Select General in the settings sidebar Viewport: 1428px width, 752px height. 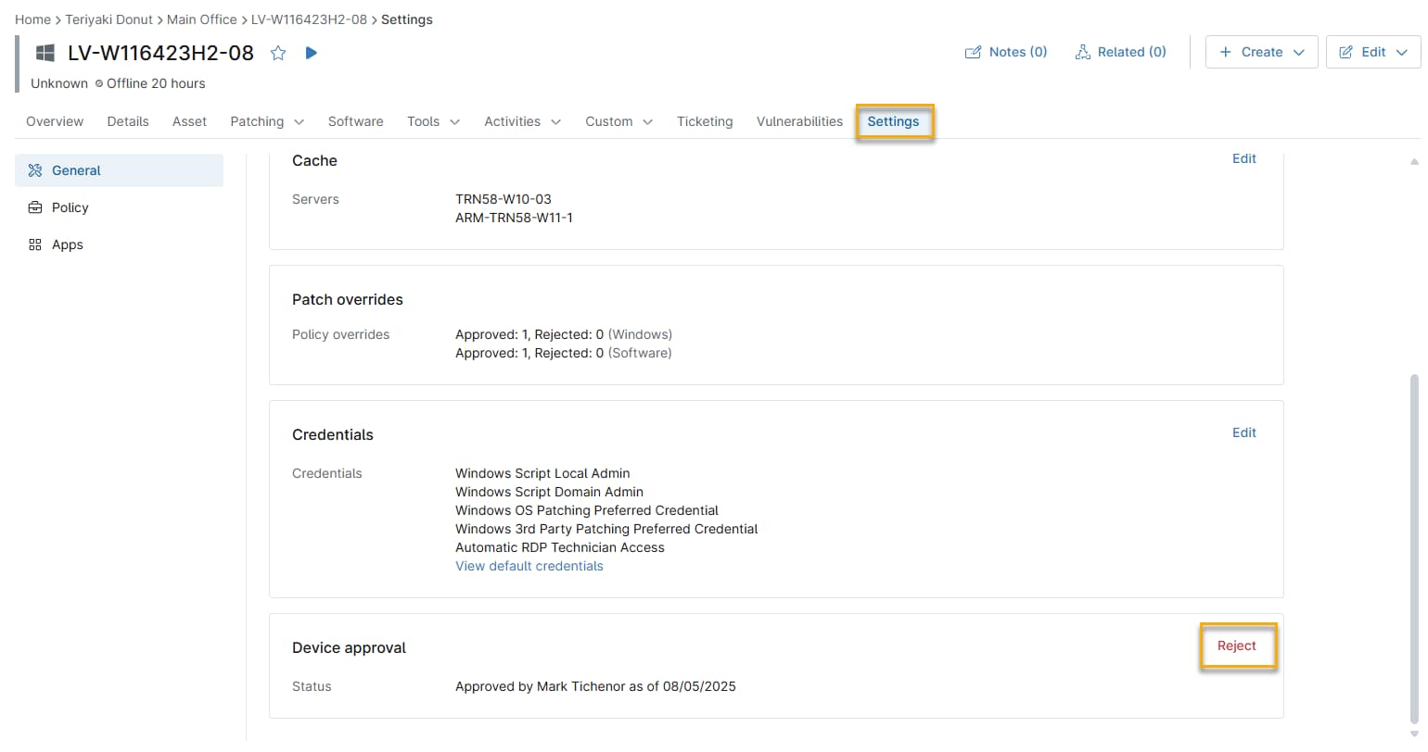(x=76, y=170)
